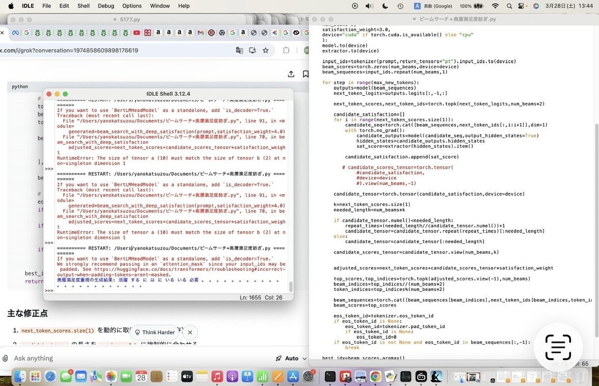
Task: Open Time Machine icon in menu bar
Action: 400,6
